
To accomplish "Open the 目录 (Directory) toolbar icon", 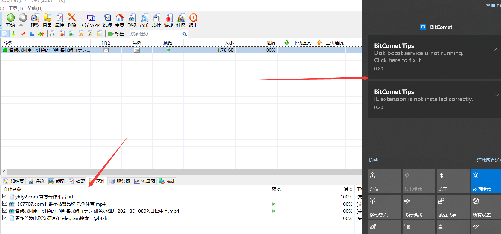I will pyautogui.click(x=47, y=21).
